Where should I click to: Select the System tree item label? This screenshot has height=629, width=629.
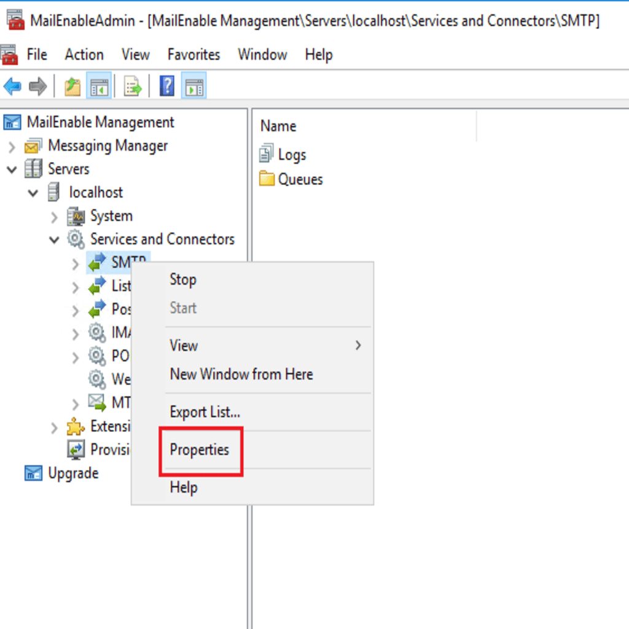click(x=111, y=216)
